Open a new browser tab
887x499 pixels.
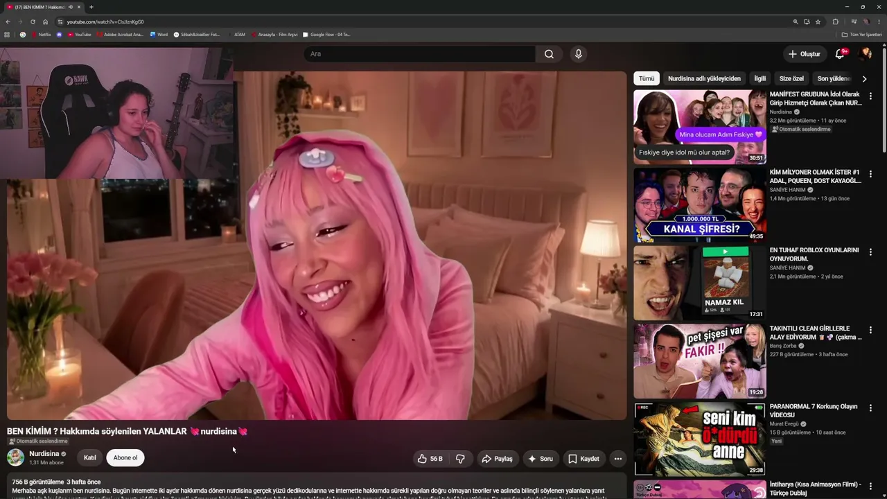coord(91,7)
